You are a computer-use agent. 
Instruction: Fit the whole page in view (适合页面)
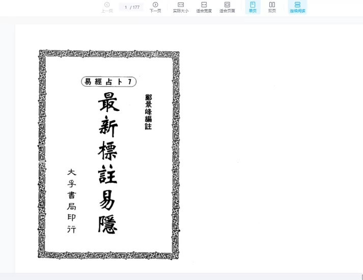pos(227,7)
